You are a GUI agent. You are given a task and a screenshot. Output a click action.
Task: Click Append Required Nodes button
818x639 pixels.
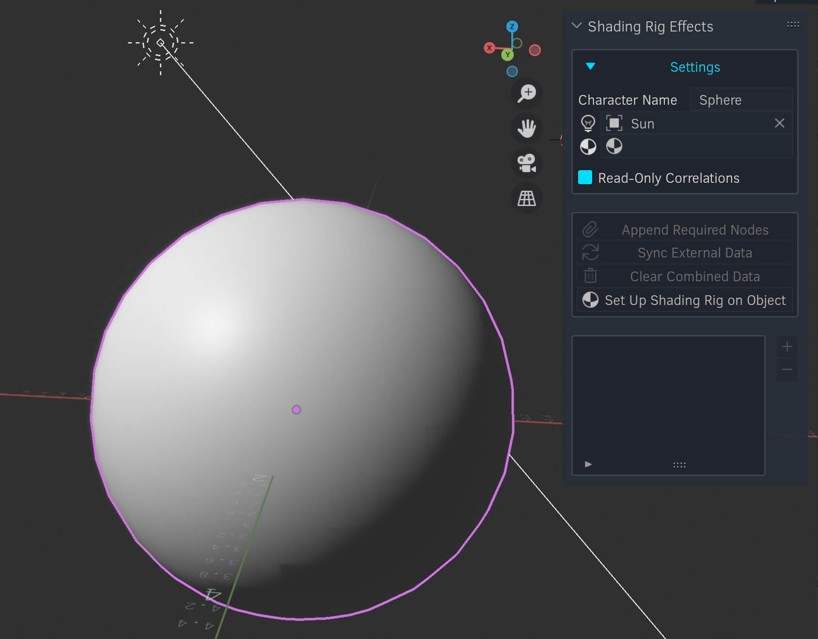point(685,229)
